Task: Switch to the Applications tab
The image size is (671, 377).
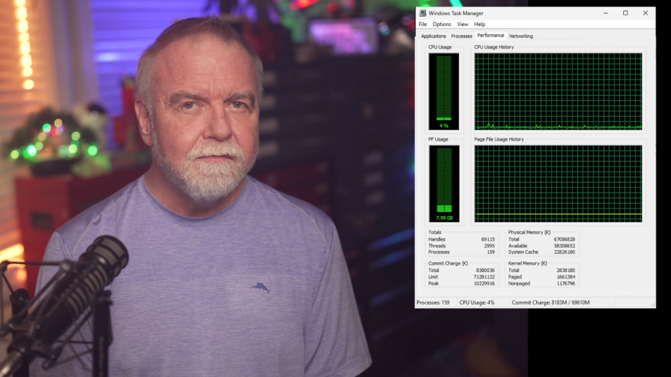Action: (x=434, y=36)
